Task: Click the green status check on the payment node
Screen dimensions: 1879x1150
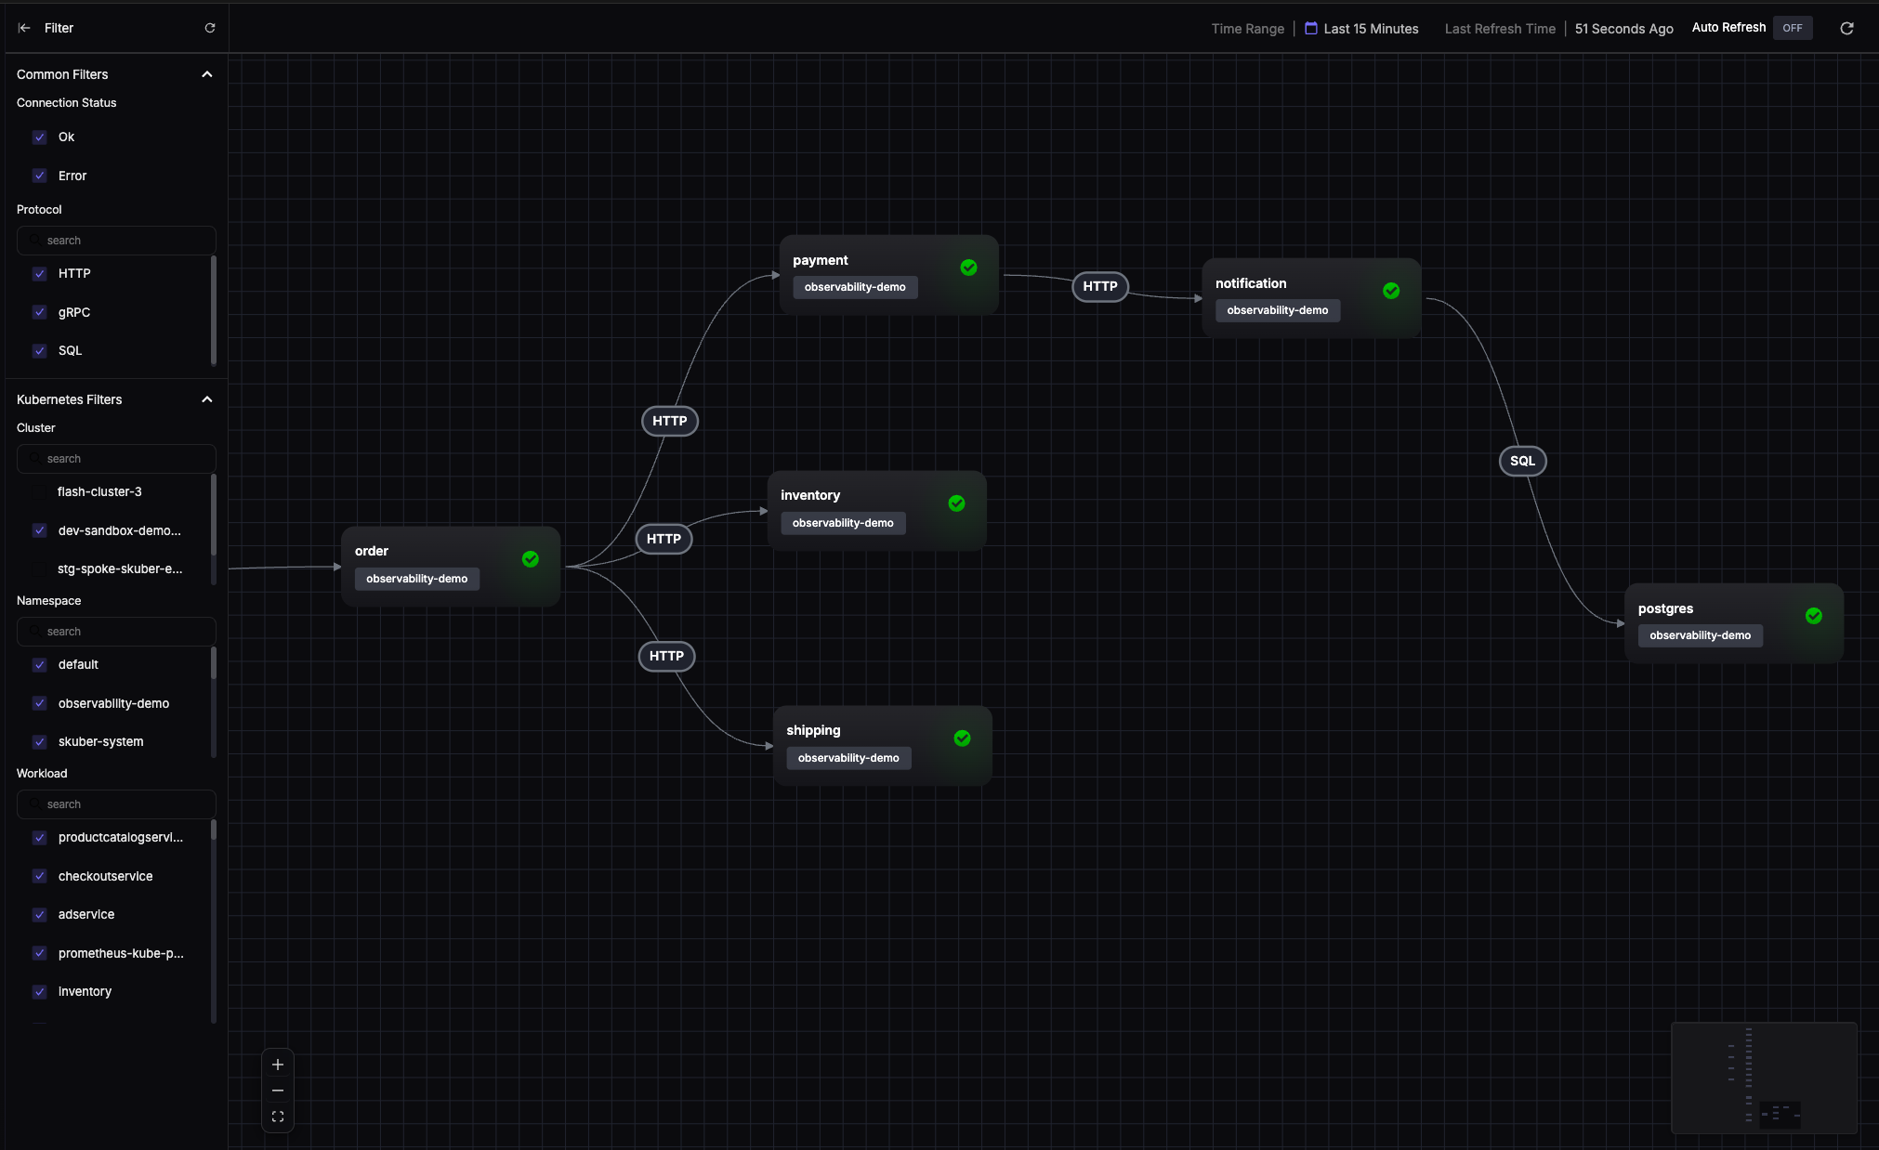Action: click(968, 267)
